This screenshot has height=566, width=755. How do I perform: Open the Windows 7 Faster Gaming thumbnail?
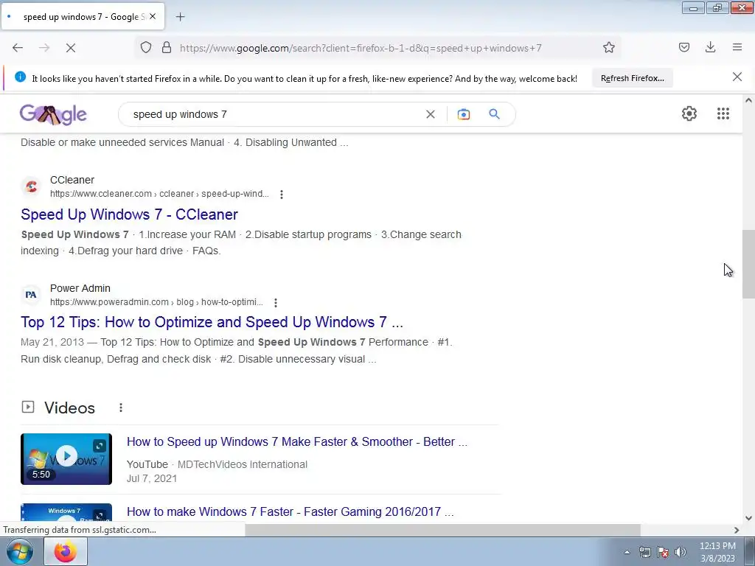(x=66, y=513)
